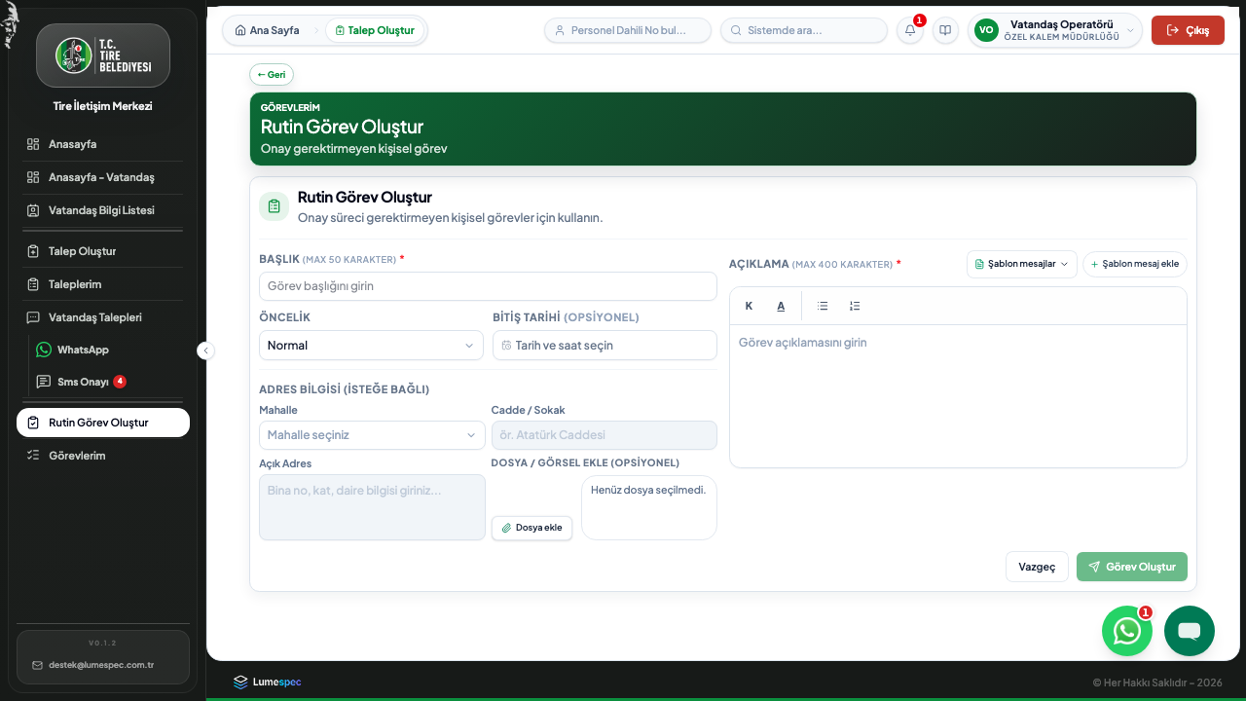Expand the Vatandaş Operatörü user menu
Viewport: 1246px width, 701px height.
pyautogui.click(x=1054, y=30)
